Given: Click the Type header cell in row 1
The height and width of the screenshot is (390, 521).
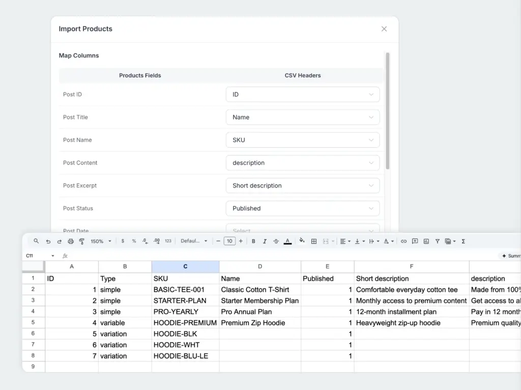Looking at the screenshot, I should coord(125,279).
